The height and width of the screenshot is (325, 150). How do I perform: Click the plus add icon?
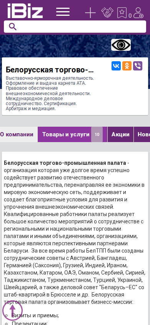(x=90, y=13)
